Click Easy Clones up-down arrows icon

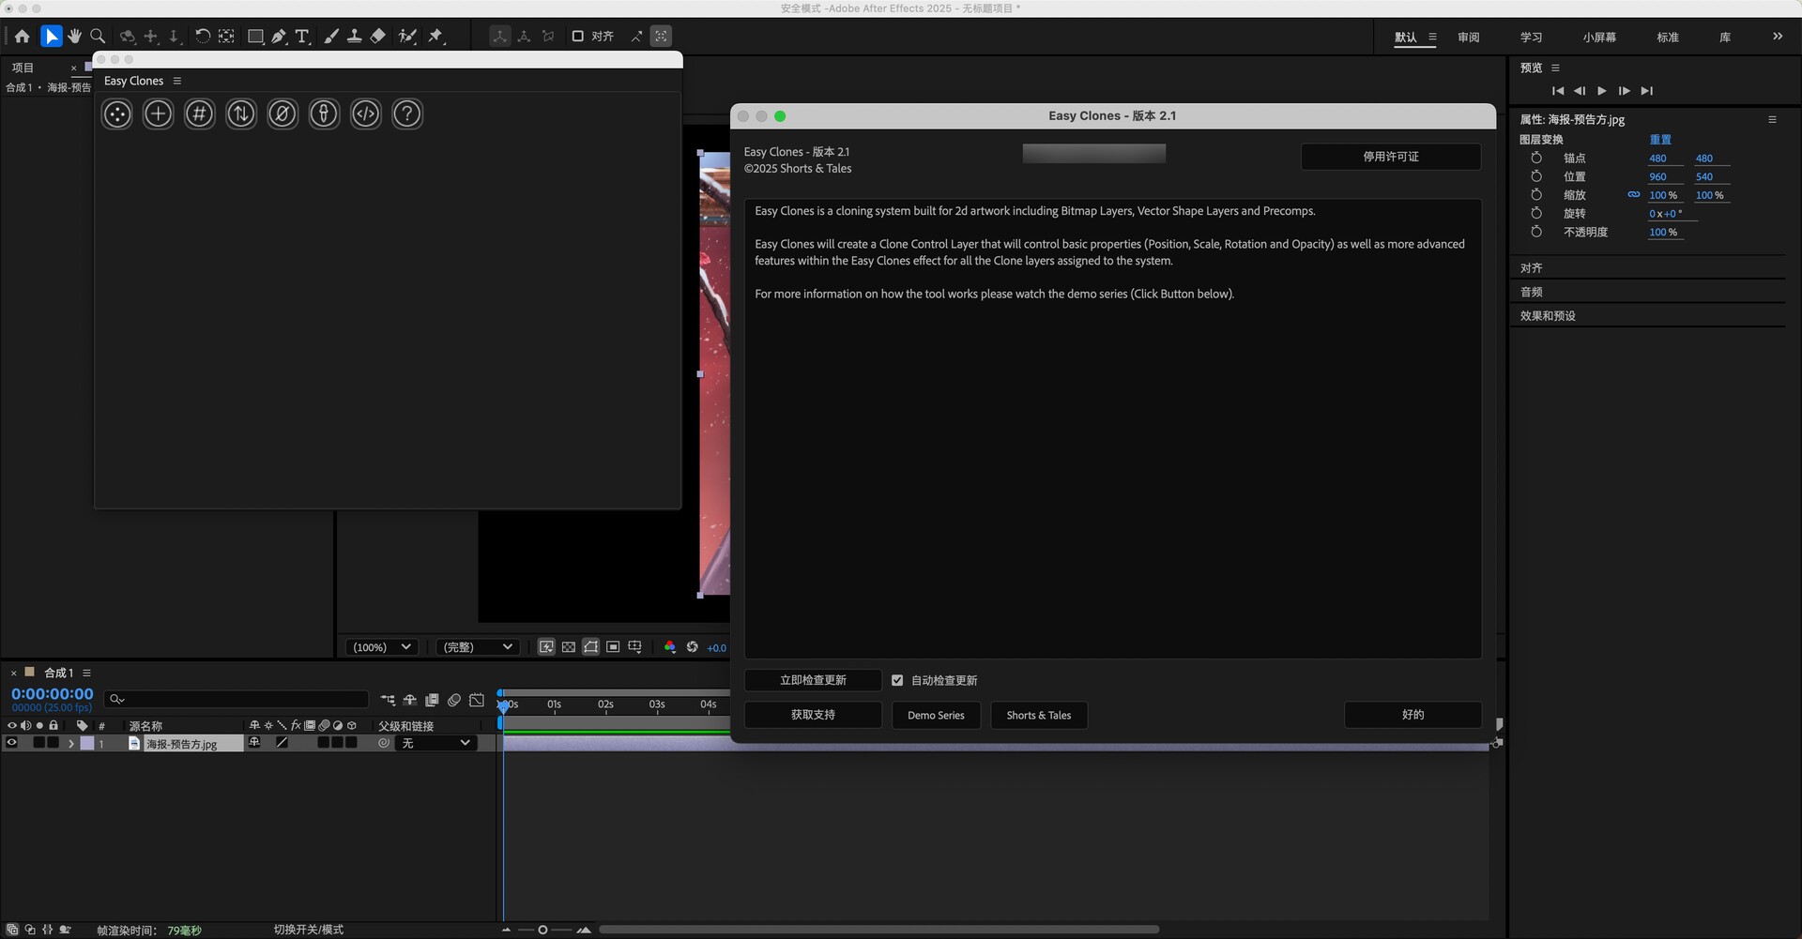[241, 114]
